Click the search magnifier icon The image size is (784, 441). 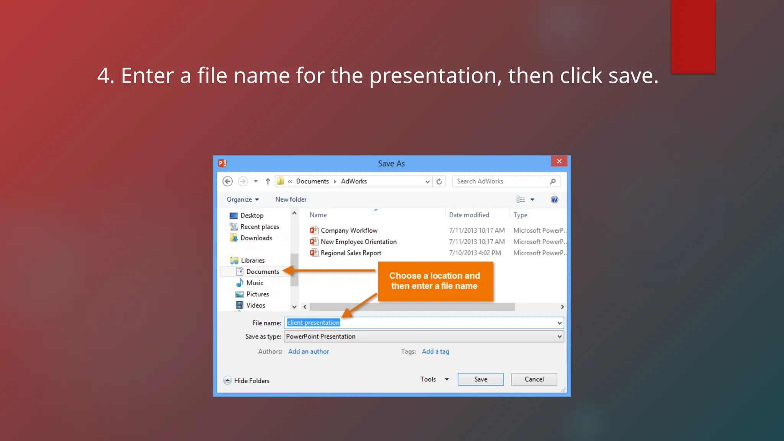[x=553, y=181]
